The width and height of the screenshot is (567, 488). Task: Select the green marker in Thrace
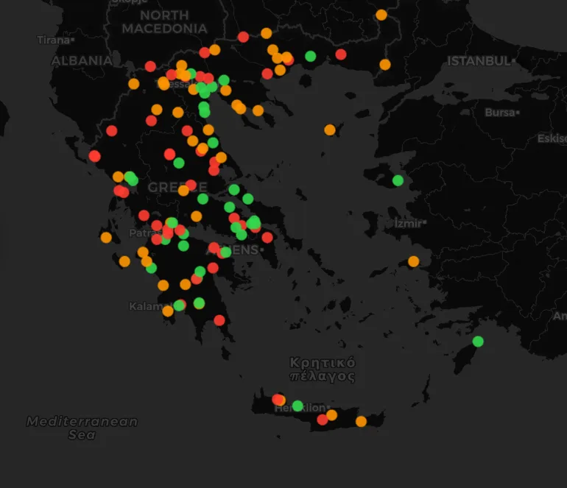coord(311,56)
